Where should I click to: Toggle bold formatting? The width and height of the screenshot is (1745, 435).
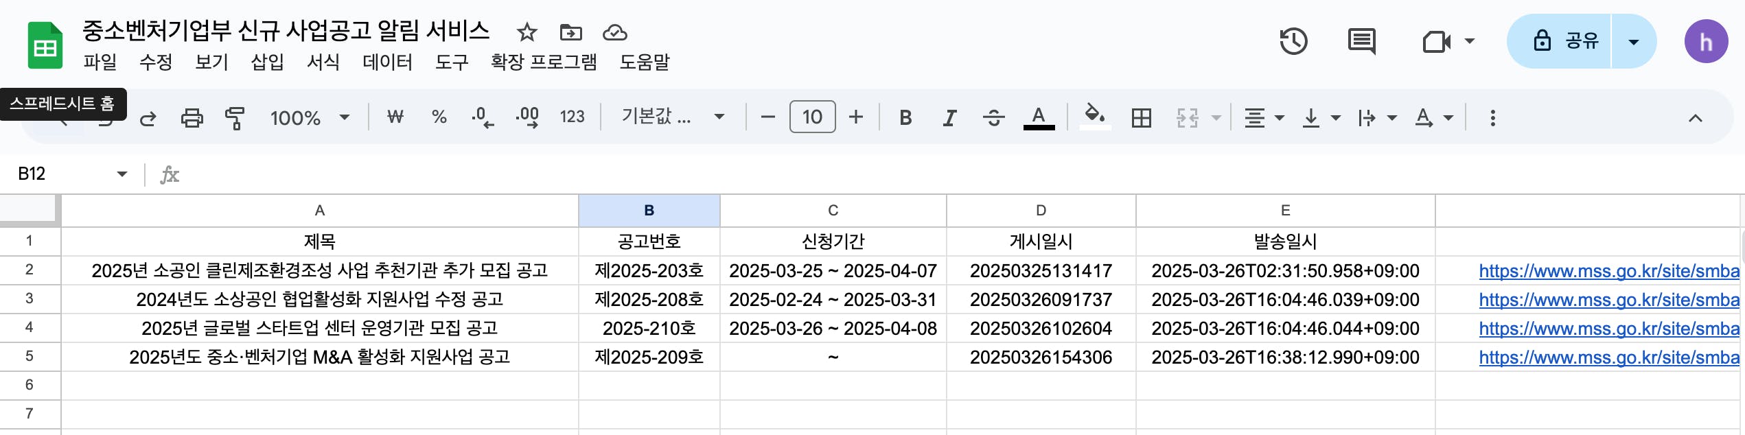(905, 118)
